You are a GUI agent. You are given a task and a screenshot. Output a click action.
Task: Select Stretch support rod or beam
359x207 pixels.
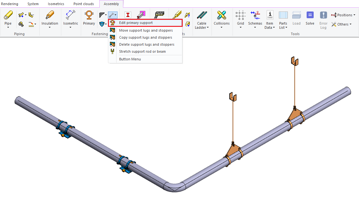[142, 51]
